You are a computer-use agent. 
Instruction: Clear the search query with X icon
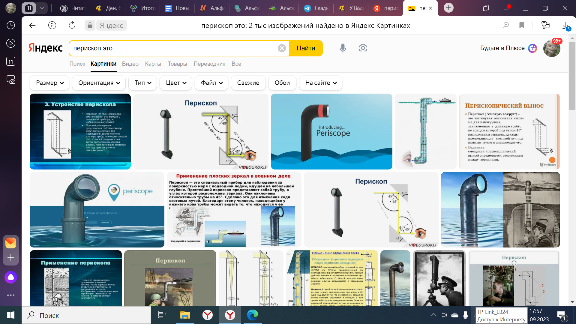282,48
